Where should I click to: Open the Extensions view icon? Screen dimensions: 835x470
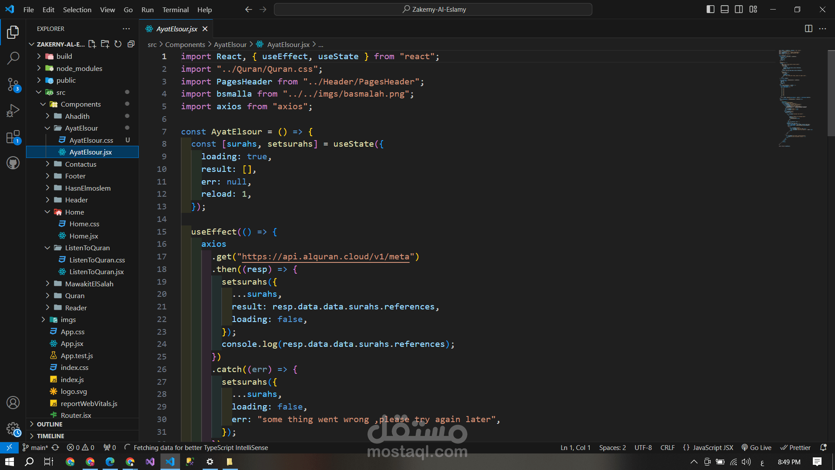13,137
